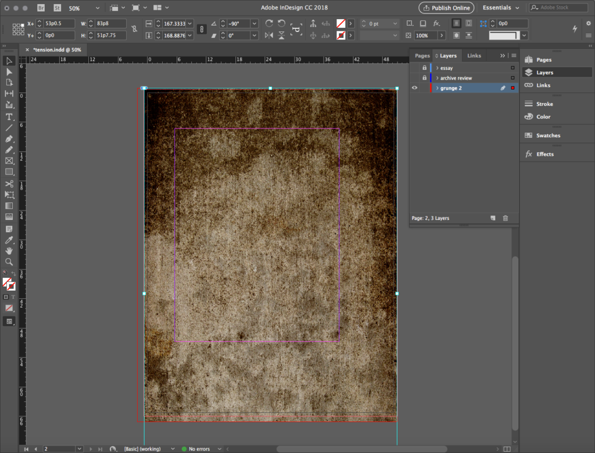Open the zoom level 50% dropdown
The height and width of the screenshot is (453, 595).
pos(97,9)
